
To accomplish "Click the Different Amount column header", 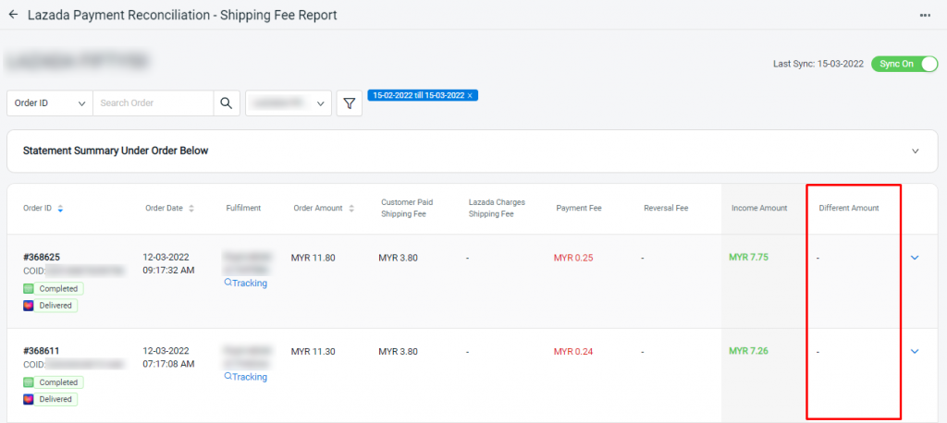I will coord(849,208).
